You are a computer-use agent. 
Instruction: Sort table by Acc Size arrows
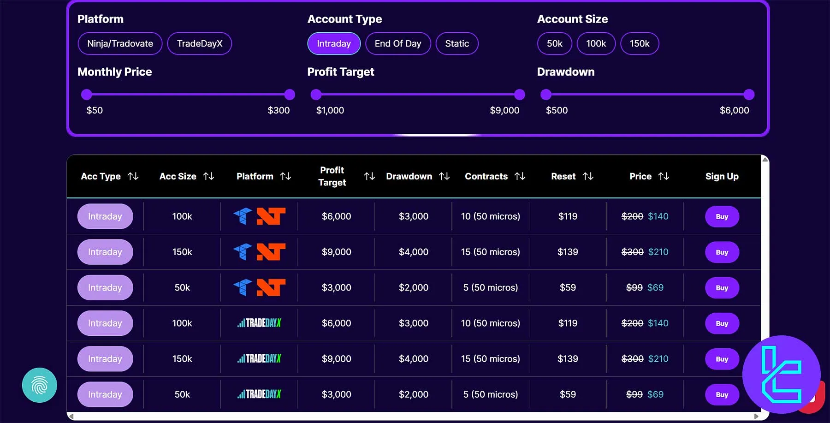tap(209, 176)
